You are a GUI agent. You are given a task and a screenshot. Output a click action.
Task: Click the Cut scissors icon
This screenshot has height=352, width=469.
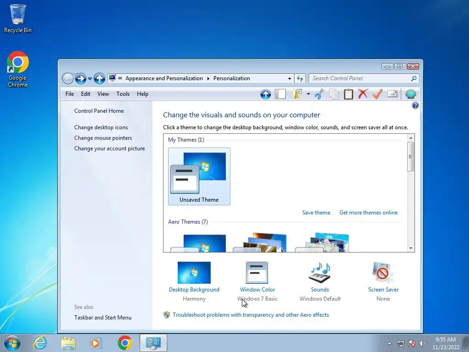(x=319, y=94)
